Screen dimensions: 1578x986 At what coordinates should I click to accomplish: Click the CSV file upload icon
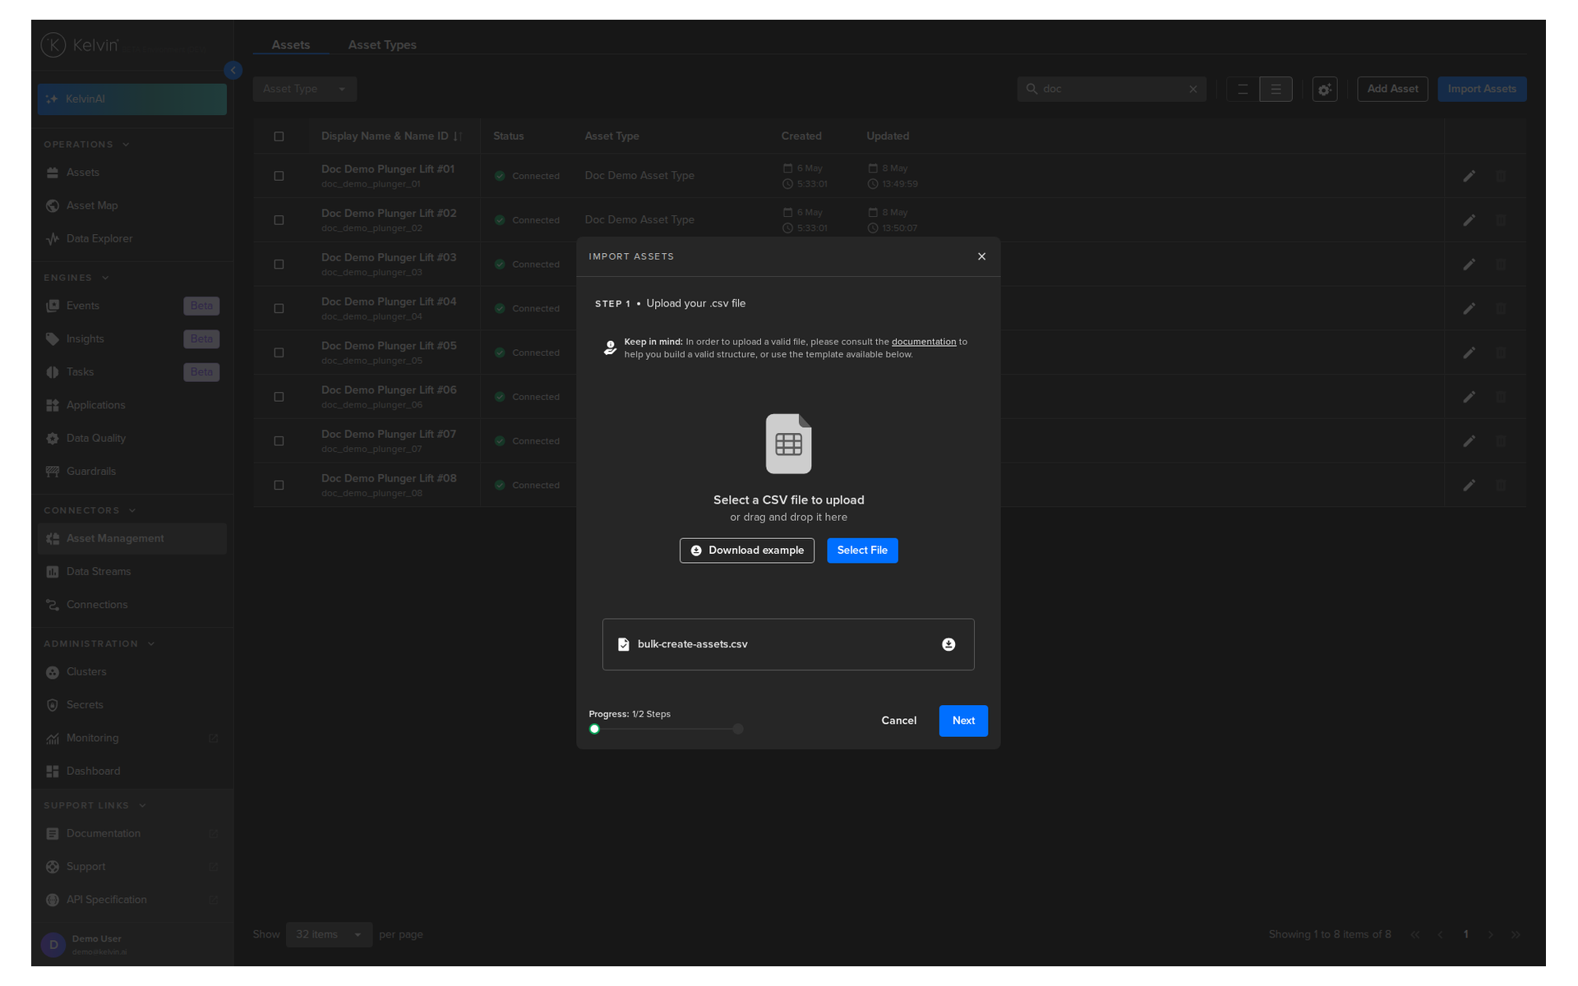click(788, 444)
